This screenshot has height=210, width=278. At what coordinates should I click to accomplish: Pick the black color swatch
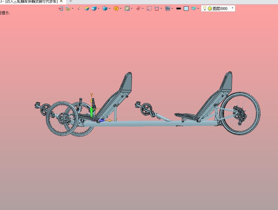179,9
